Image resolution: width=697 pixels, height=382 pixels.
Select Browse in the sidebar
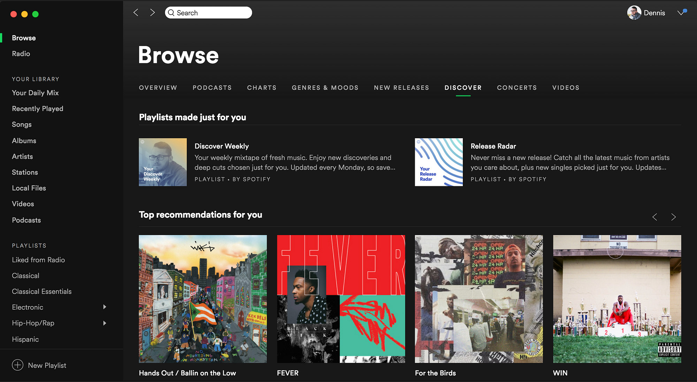click(x=24, y=38)
